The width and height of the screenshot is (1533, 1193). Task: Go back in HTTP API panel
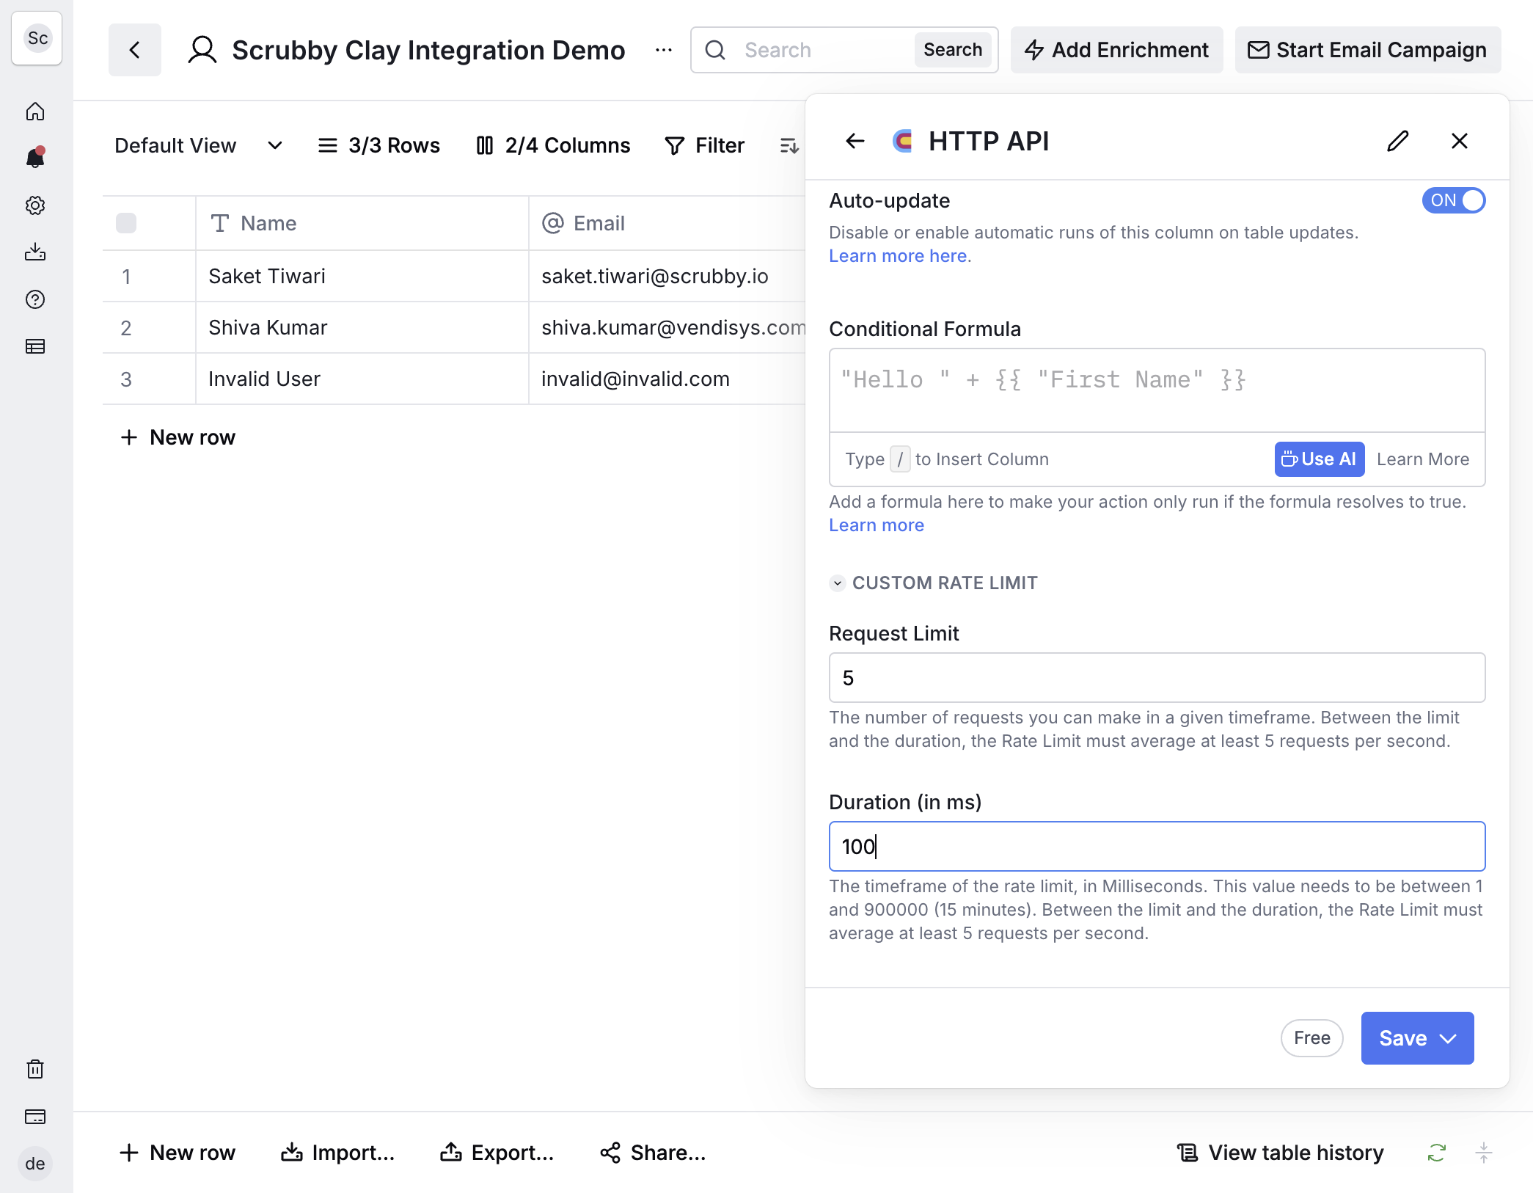pyautogui.click(x=855, y=141)
